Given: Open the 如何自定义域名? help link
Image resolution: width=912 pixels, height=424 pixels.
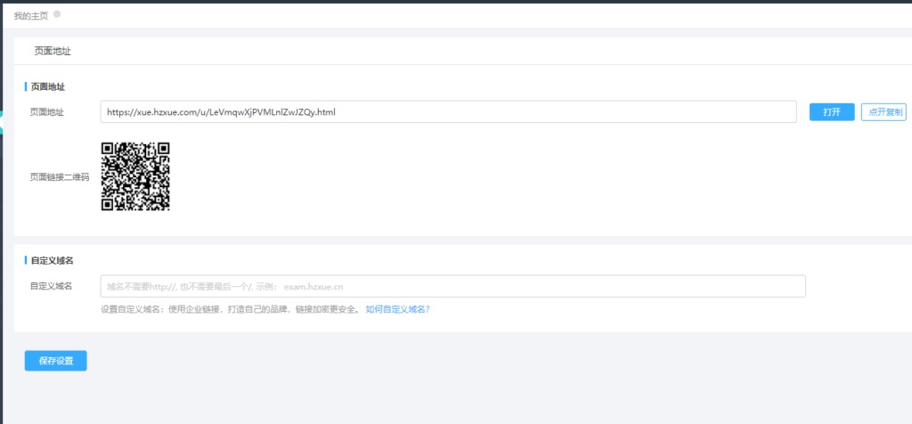Looking at the screenshot, I should pos(398,309).
